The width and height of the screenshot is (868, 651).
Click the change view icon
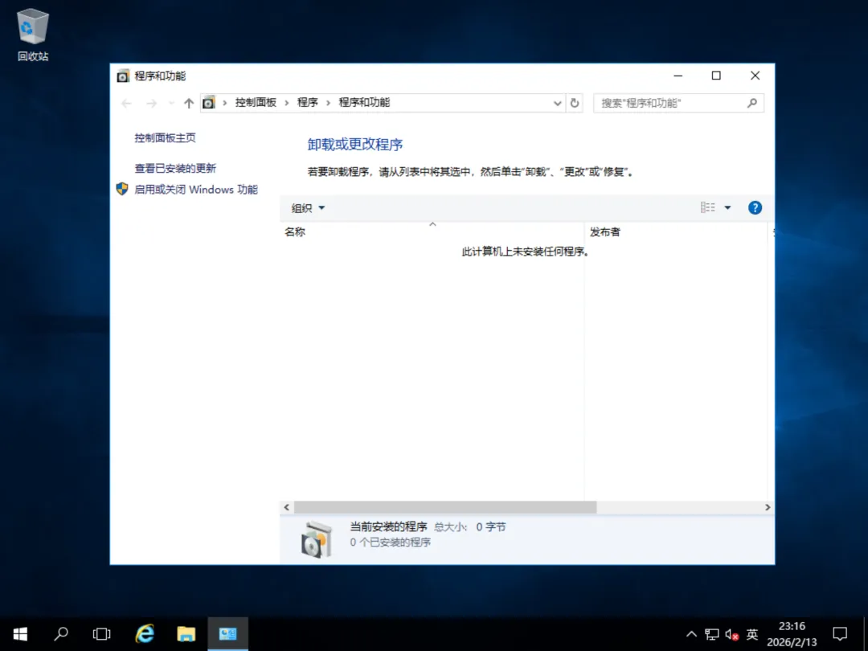click(707, 207)
